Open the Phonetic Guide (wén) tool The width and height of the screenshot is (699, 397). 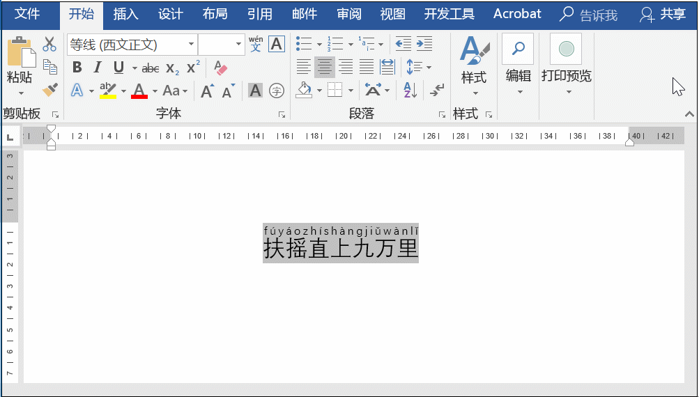[x=256, y=44]
